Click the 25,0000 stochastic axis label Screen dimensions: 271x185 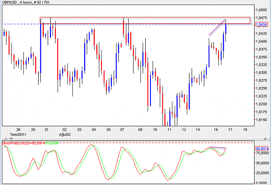click(263, 173)
